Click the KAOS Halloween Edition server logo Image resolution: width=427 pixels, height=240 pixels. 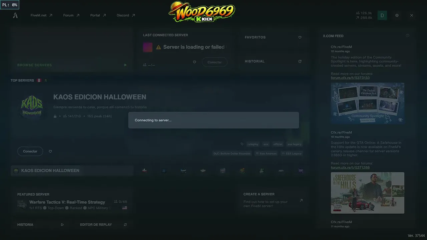pyautogui.click(x=32, y=107)
